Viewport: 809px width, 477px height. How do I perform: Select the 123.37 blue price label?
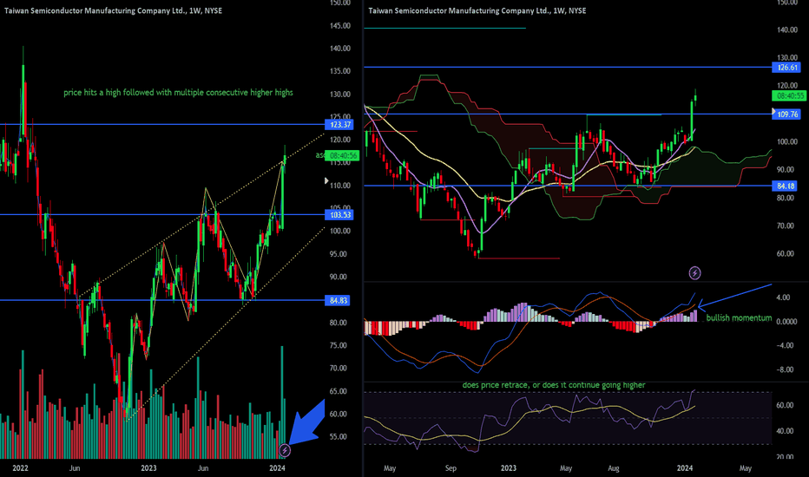[339, 124]
